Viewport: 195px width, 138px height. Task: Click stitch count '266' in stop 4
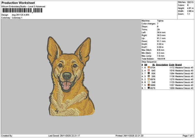153,76
